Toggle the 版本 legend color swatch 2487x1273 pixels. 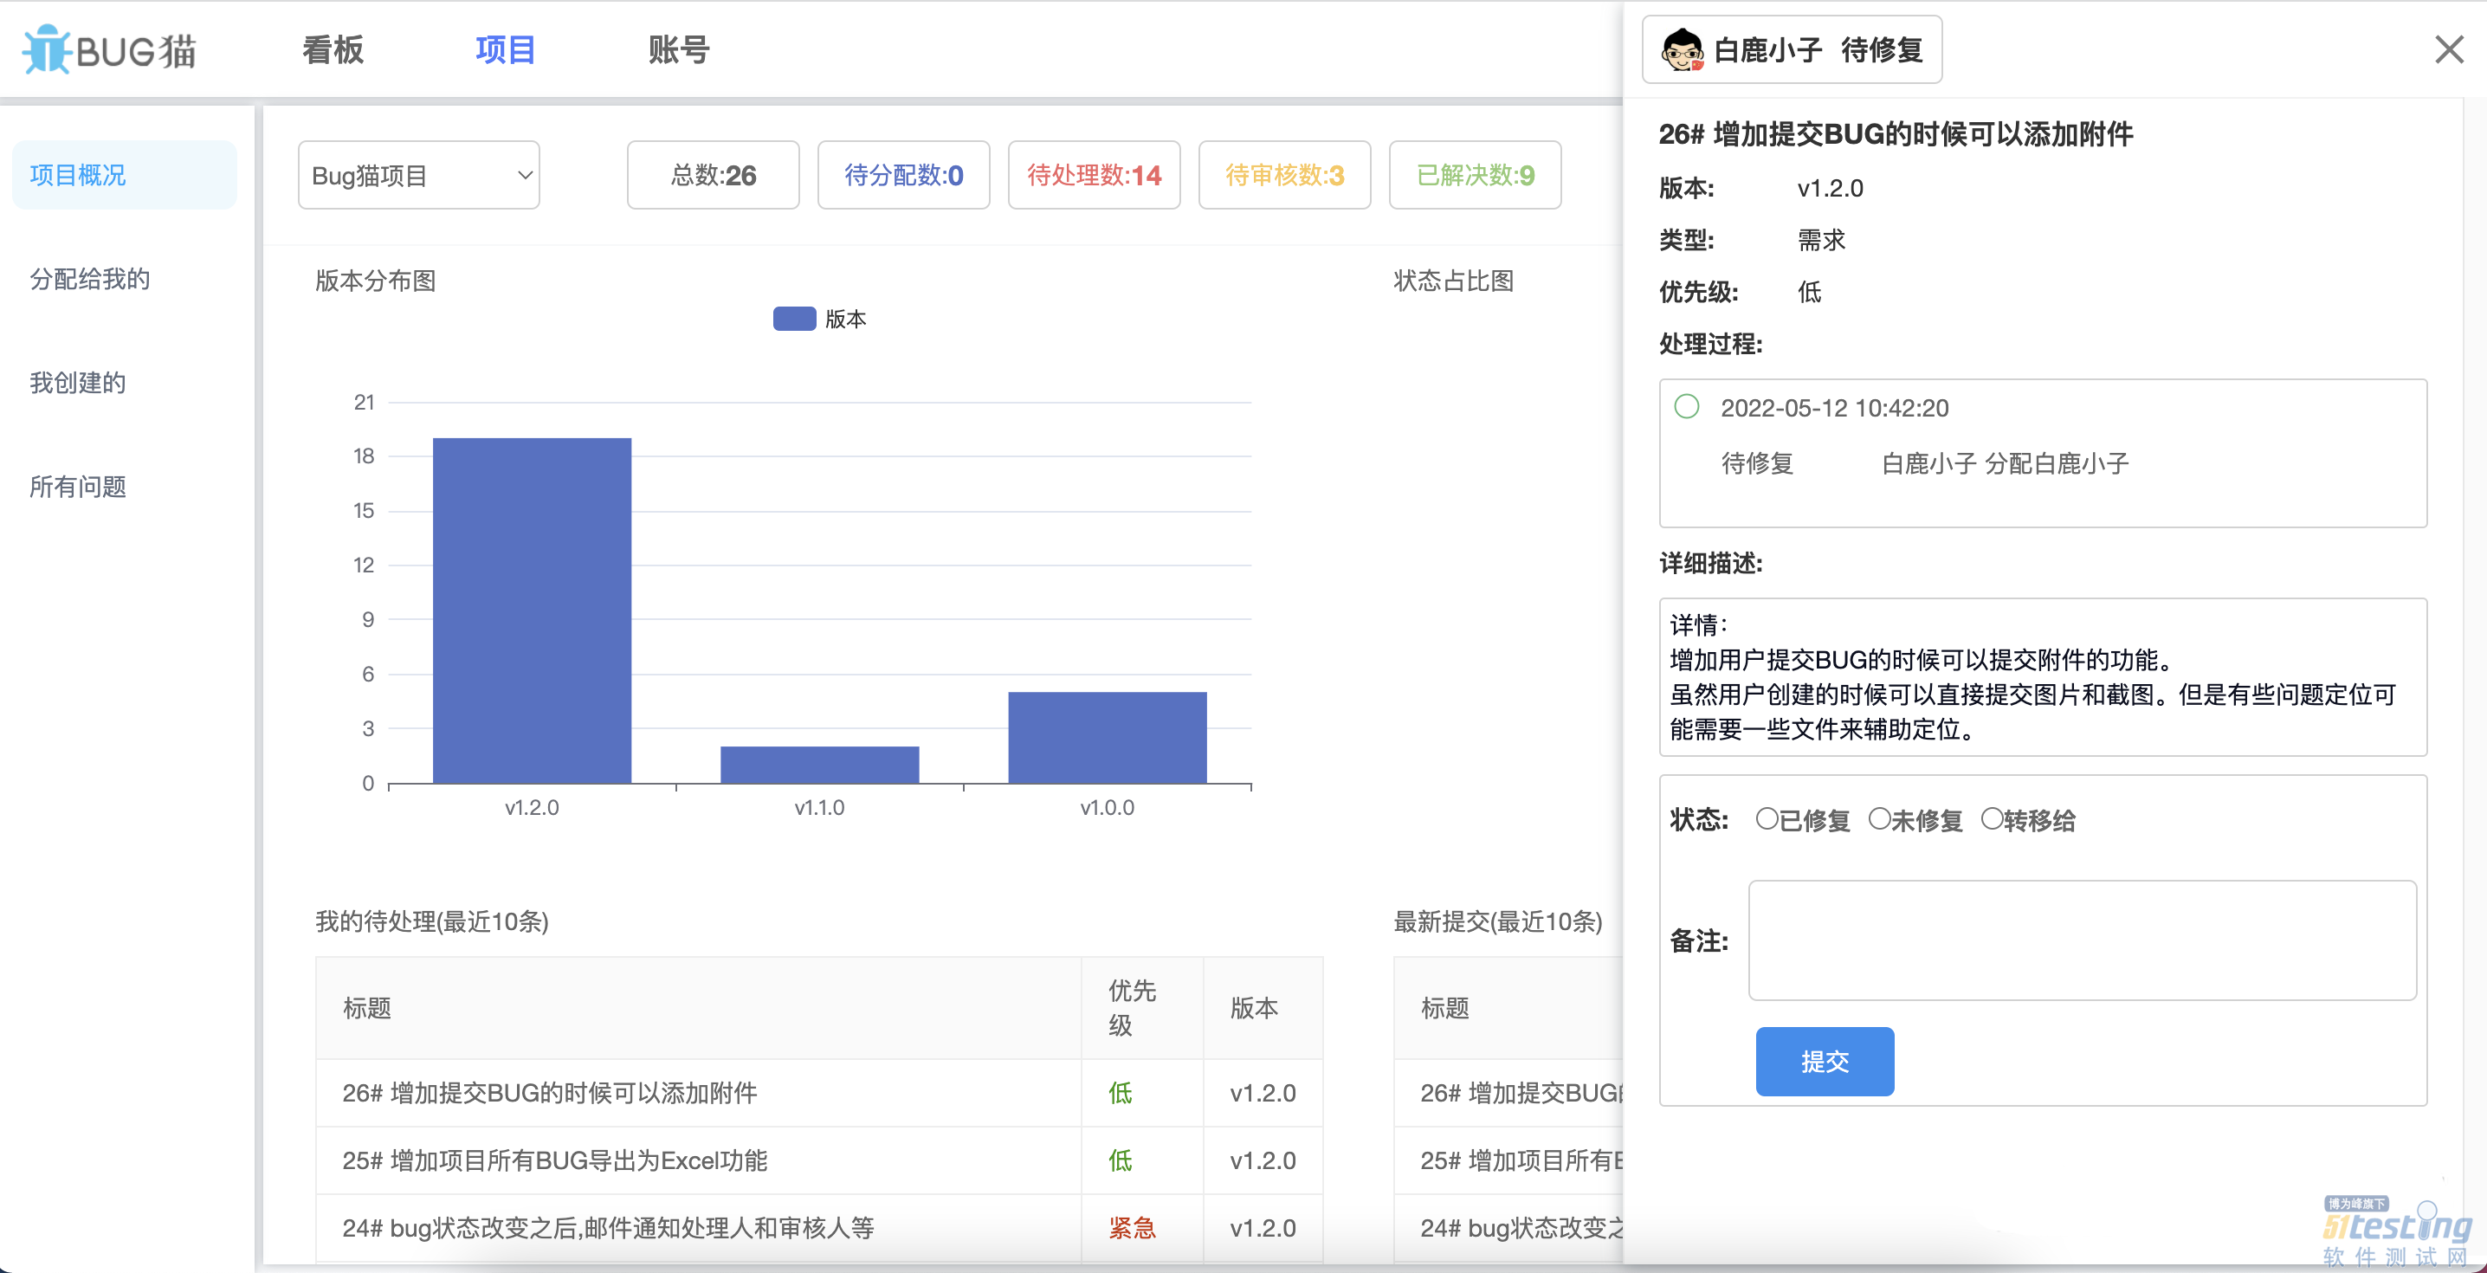click(x=795, y=319)
